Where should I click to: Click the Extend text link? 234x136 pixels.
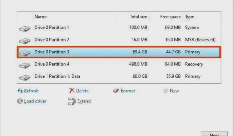pos(84,101)
